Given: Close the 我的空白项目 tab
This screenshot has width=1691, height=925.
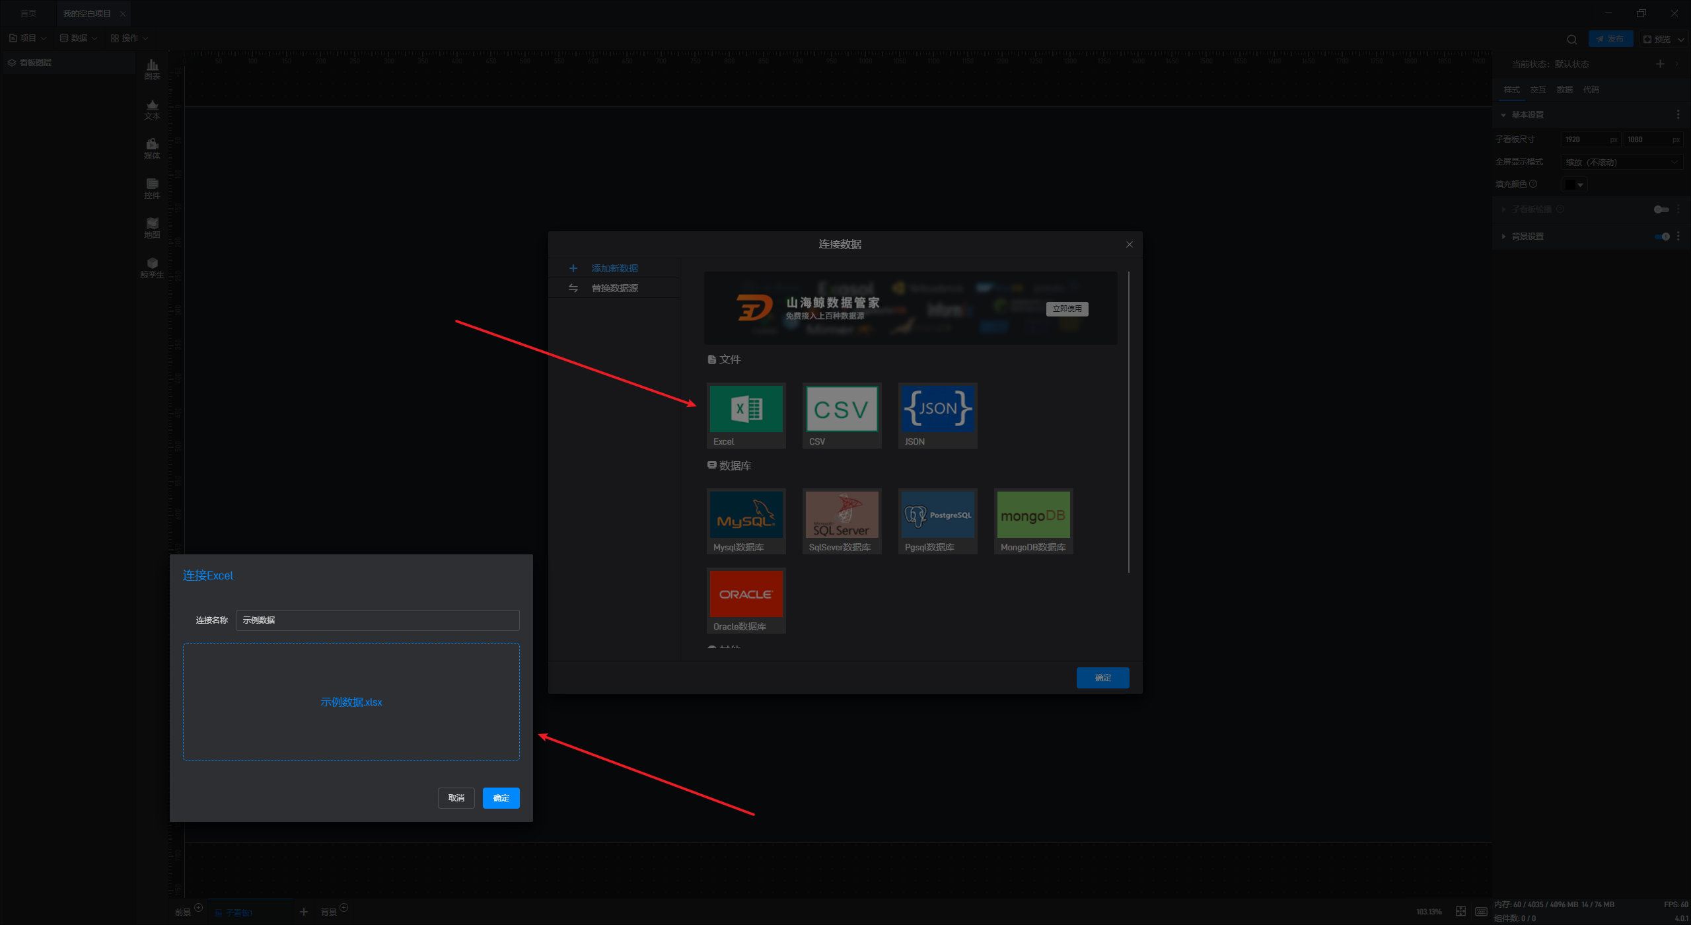Looking at the screenshot, I should pos(122,14).
